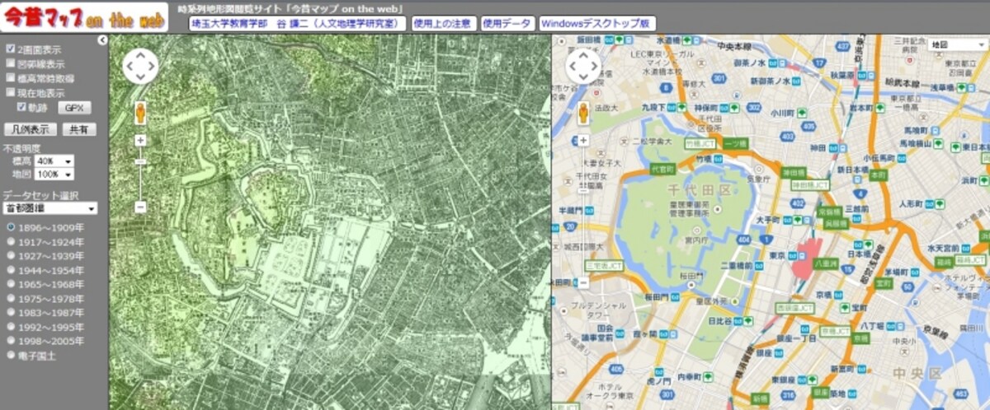Screen dimensions: 990x410
Task: Select the 1992~1995年 radio button
Action: (x=11, y=327)
